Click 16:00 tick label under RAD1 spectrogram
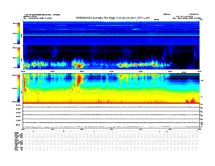The image size is (215, 166). tap(141, 71)
